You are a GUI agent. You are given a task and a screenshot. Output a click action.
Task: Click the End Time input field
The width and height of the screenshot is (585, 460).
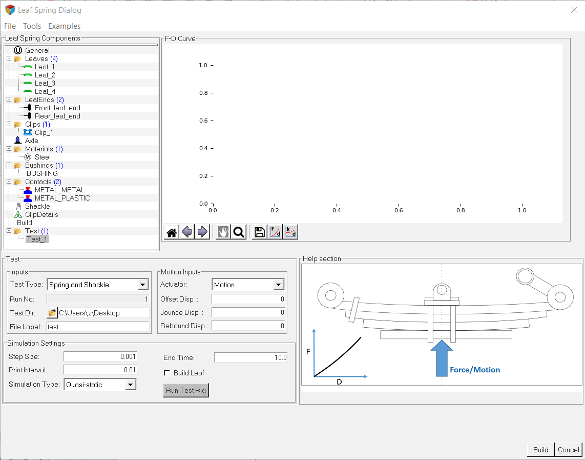[250, 357]
